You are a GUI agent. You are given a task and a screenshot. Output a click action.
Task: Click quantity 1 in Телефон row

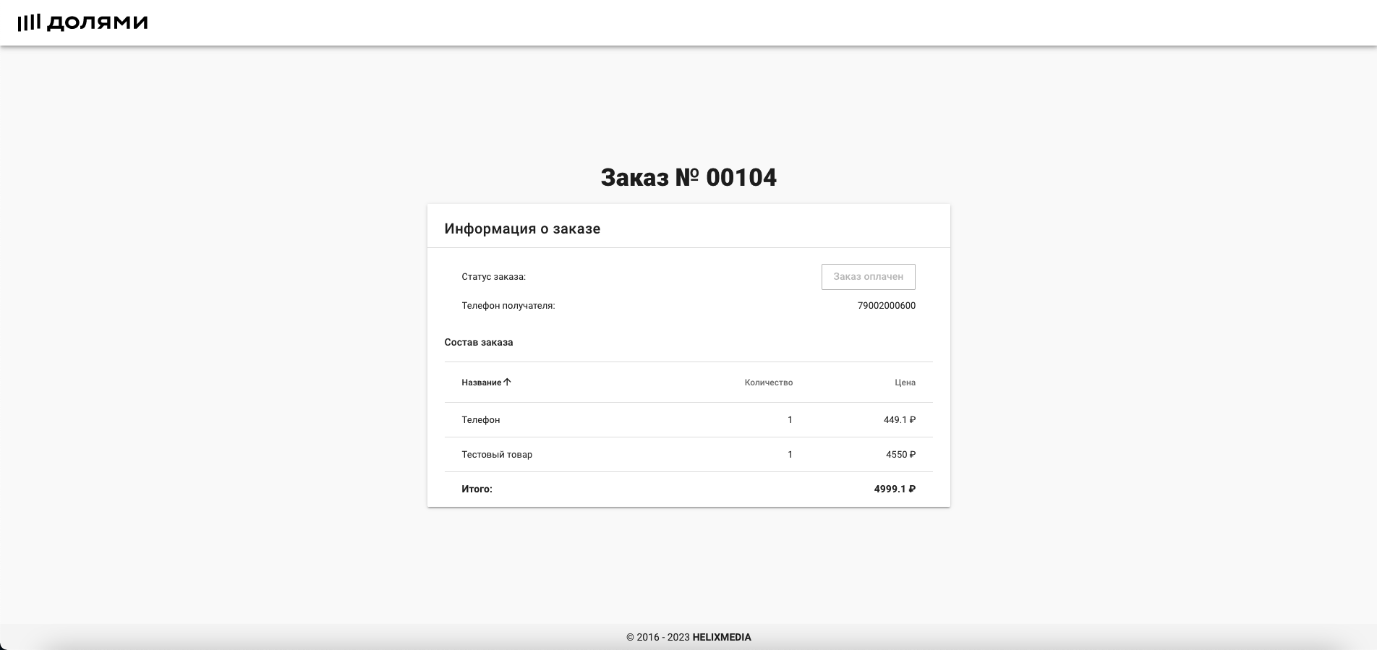(x=790, y=420)
